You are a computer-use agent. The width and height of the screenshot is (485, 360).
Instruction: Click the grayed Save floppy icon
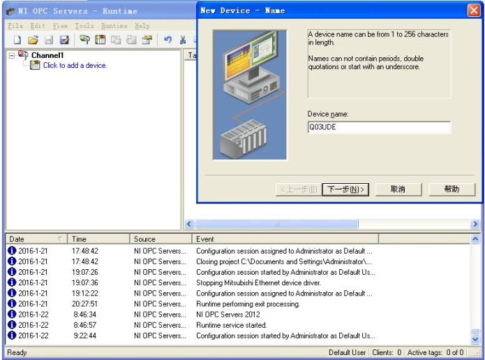pos(49,40)
